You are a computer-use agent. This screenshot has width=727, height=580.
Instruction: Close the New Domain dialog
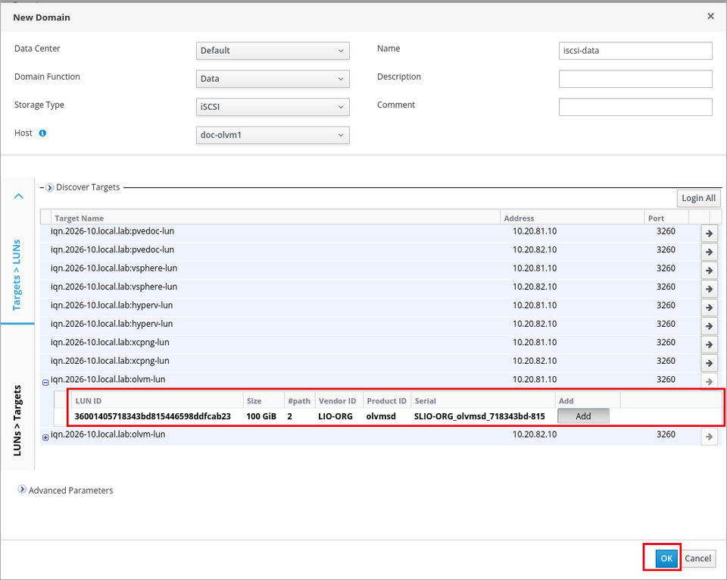coord(710,16)
